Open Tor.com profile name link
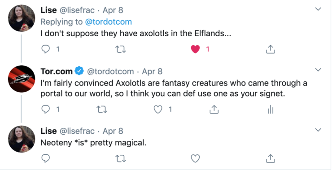This screenshot has width=332, height=170. [x=57, y=72]
